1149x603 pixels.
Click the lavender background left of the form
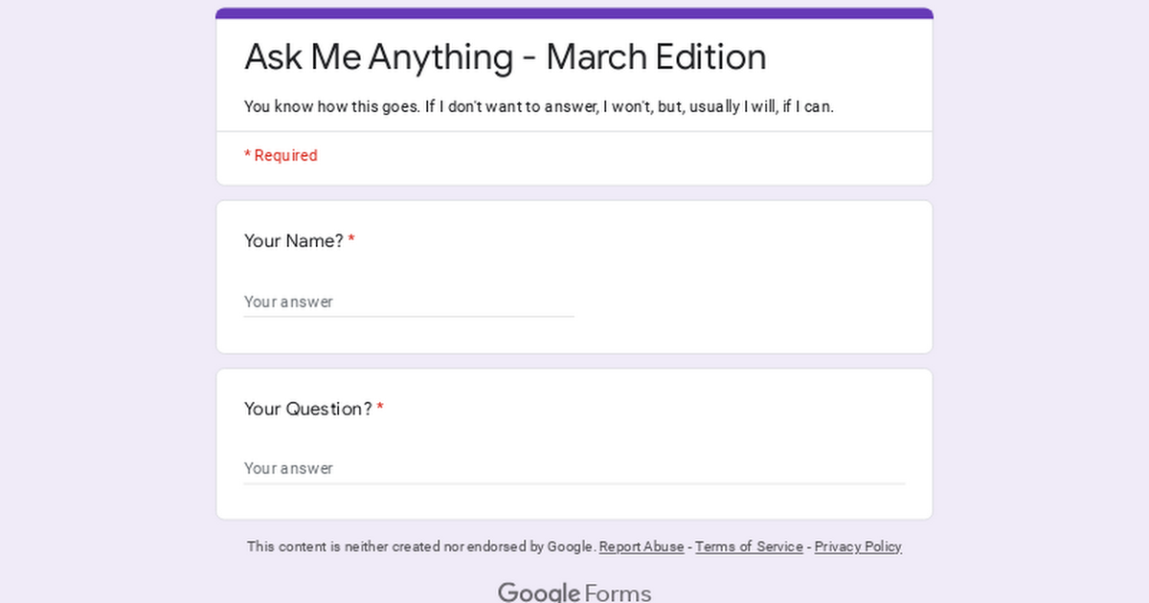(x=107, y=301)
